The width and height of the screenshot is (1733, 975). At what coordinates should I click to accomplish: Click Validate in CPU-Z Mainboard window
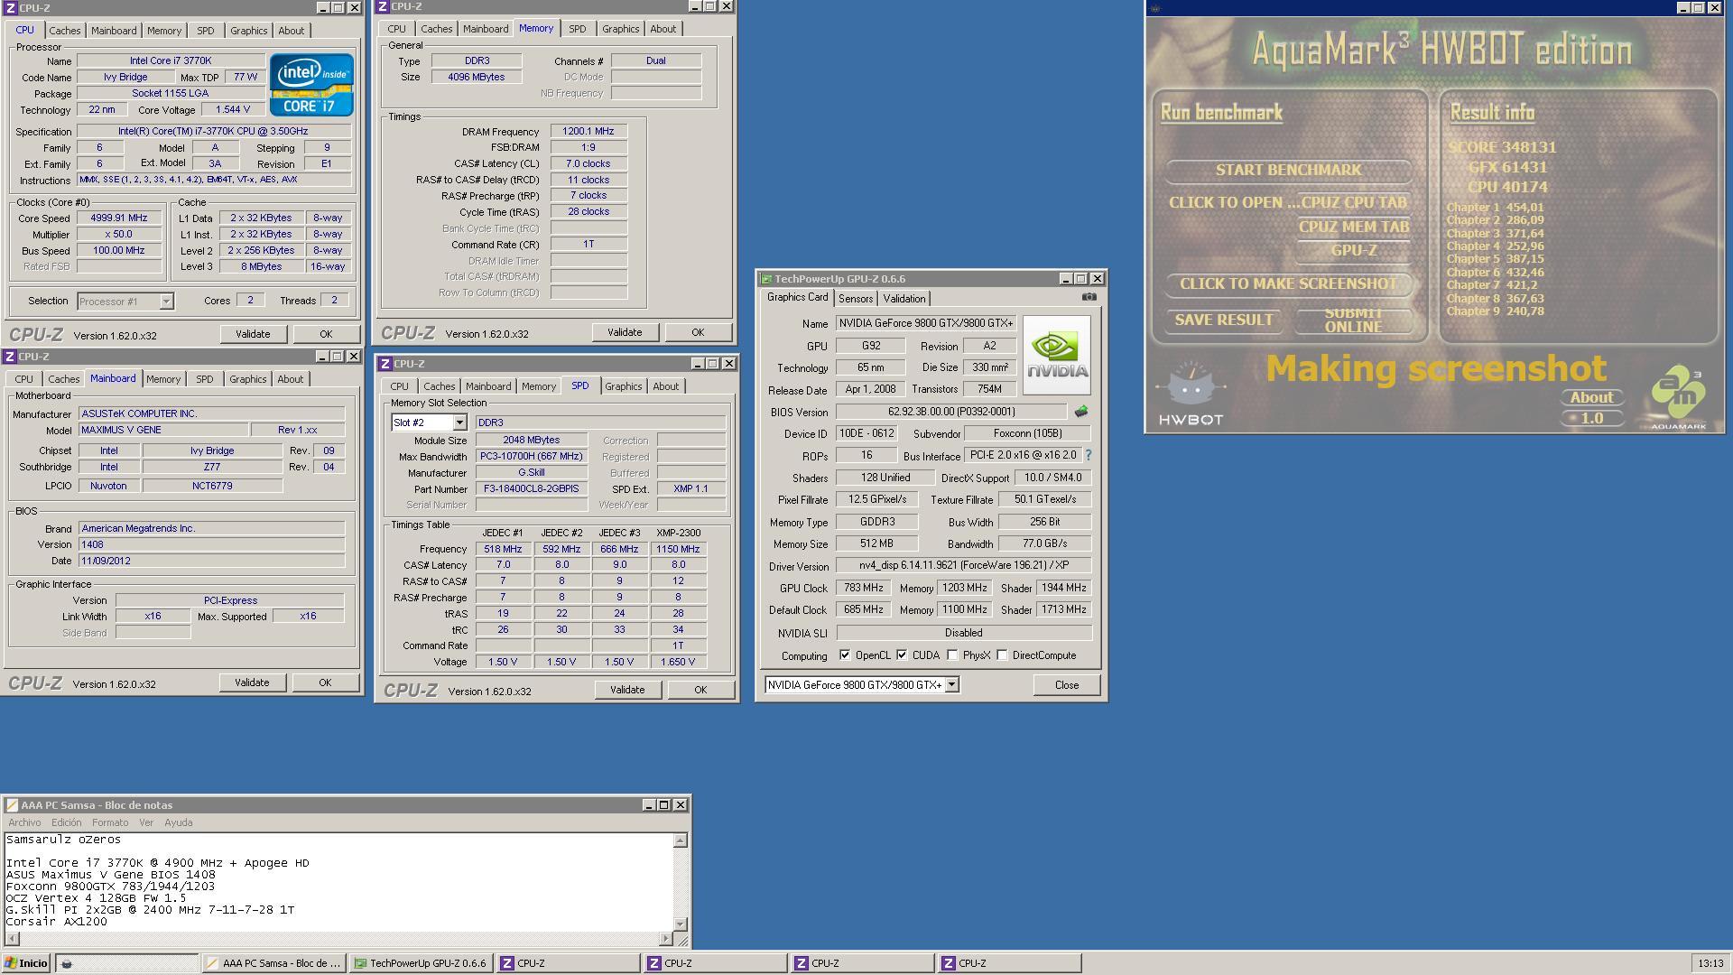[x=252, y=682]
